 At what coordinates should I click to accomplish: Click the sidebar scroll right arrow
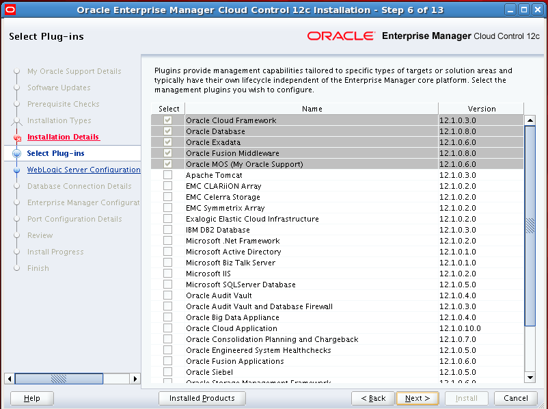click(x=135, y=378)
